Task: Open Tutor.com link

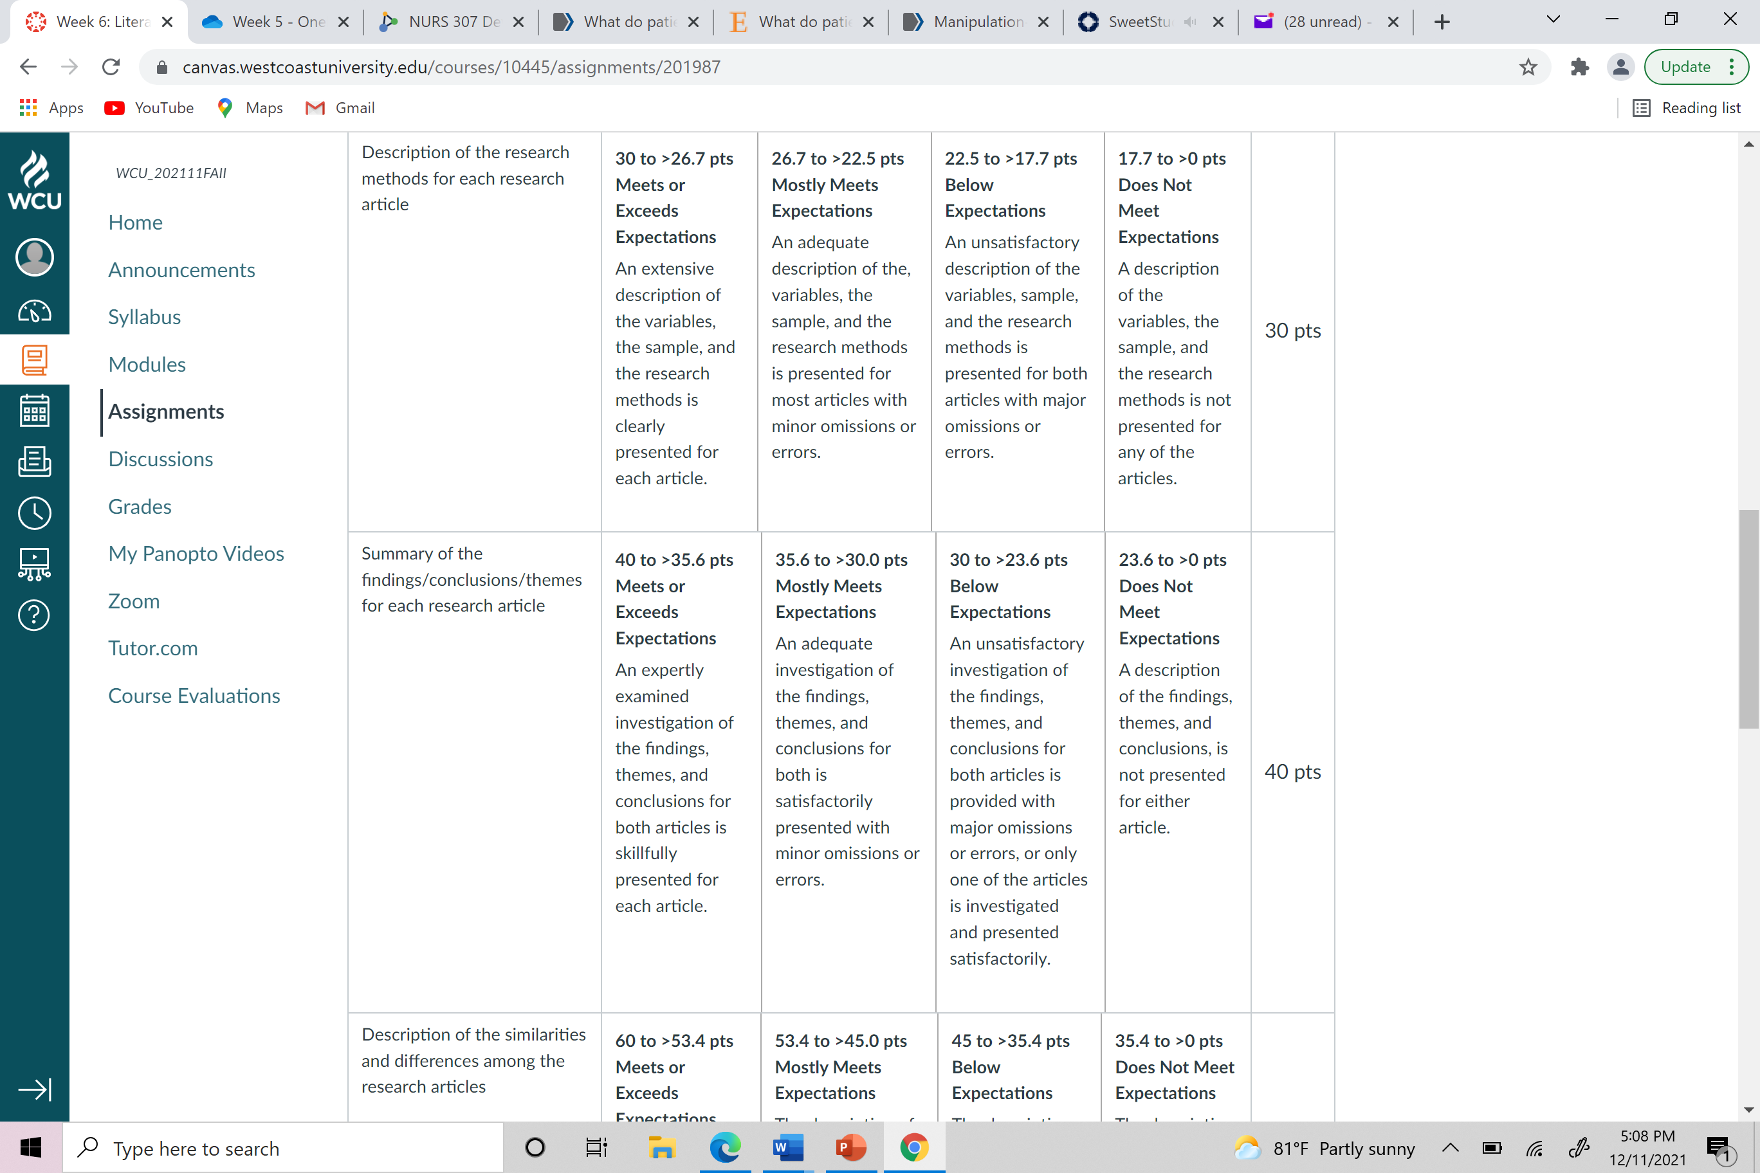Action: 152,649
